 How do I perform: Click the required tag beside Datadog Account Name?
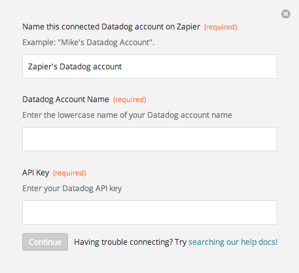130,100
